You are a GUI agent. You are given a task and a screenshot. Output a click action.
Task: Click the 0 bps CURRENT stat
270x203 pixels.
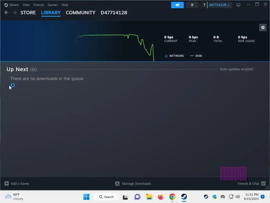pyautogui.click(x=171, y=39)
